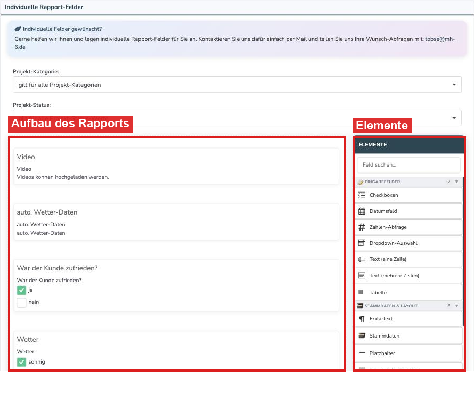Viewport: 474px width, 395px height.
Task: Click the handshake icon in the info banner
Action: (18, 29)
